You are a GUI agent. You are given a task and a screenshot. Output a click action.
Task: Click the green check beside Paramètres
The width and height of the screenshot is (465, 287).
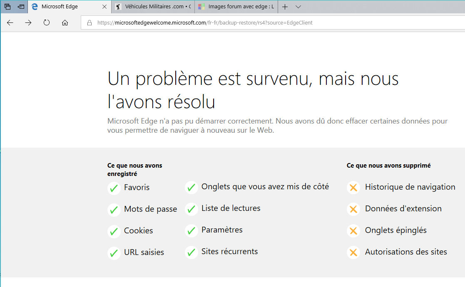tap(191, 230)
